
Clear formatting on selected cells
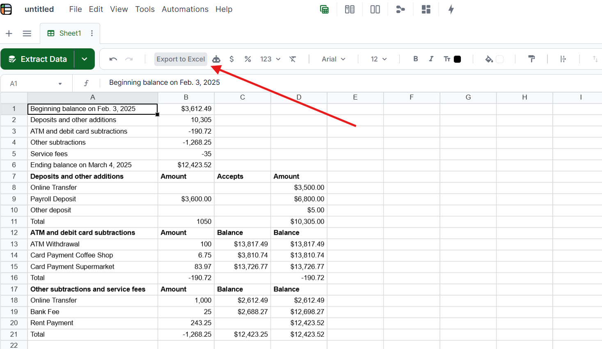click(x=293, y=59)
